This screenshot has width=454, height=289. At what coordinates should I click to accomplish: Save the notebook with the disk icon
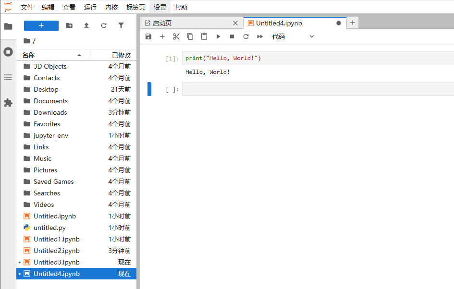coord(148,36)
